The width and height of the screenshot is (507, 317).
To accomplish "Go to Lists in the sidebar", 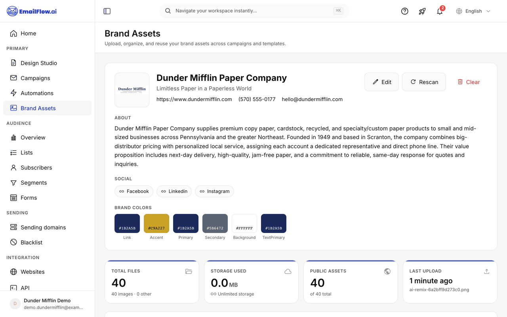I will pos(48,153).
